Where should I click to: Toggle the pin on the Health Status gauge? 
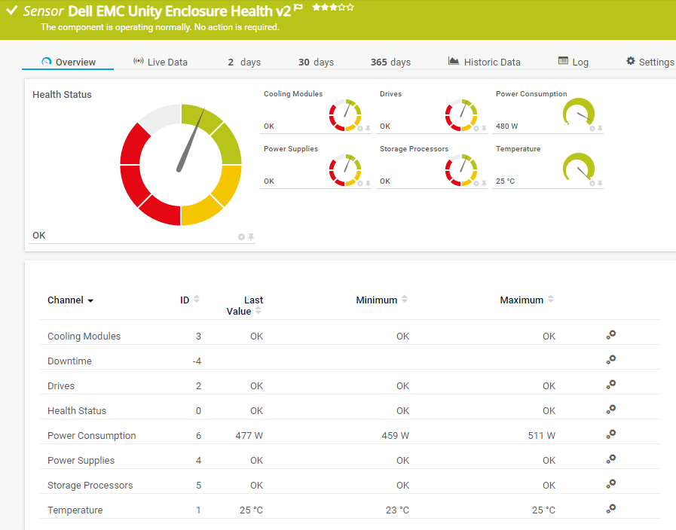[251, 237]
